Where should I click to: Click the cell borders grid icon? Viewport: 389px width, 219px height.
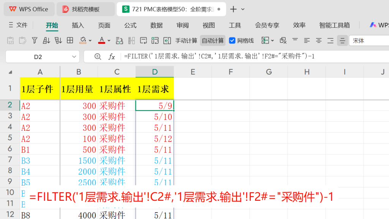(x=70, y=40)
